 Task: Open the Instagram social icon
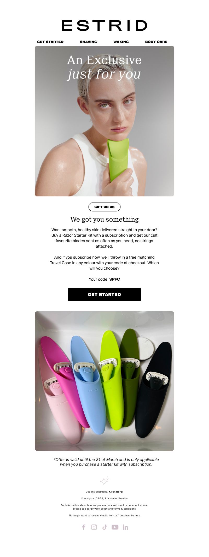(94, 527)
